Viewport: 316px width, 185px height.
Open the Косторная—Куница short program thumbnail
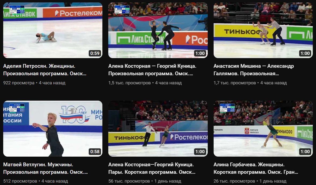click(x=158, y=129)
